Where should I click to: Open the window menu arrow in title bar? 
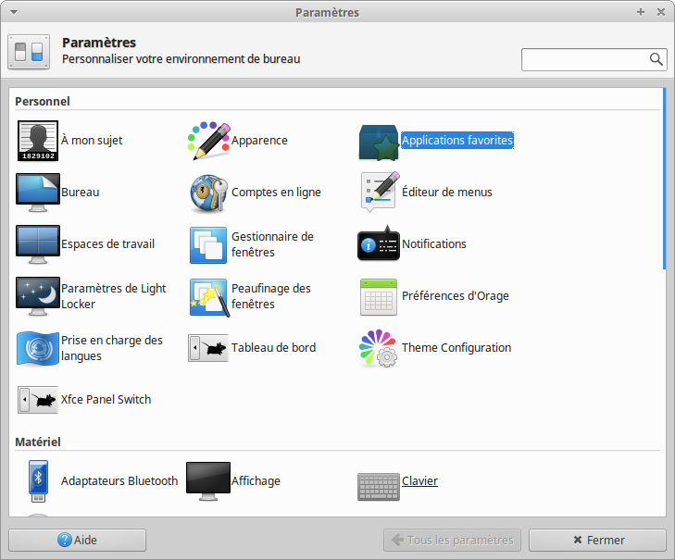(13, 12)
